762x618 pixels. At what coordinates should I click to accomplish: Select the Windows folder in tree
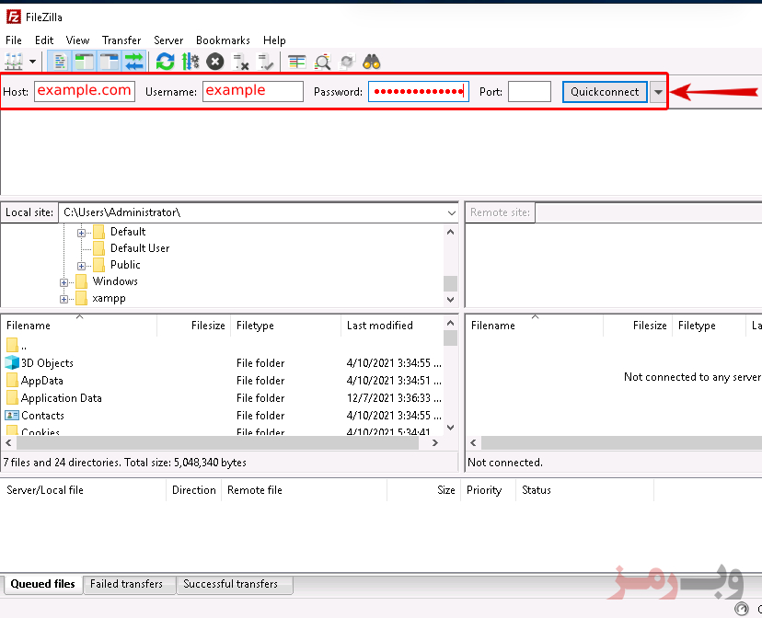pyautogui.click(x=115, y=281)
